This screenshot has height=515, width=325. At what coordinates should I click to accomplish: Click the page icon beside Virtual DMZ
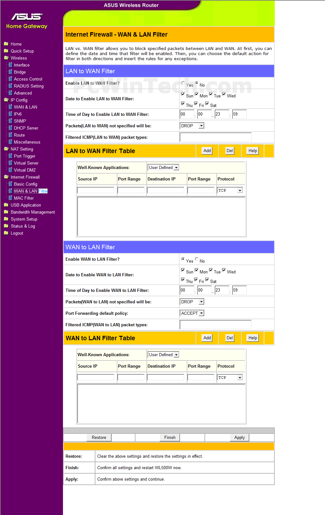[x=10, y=170]
